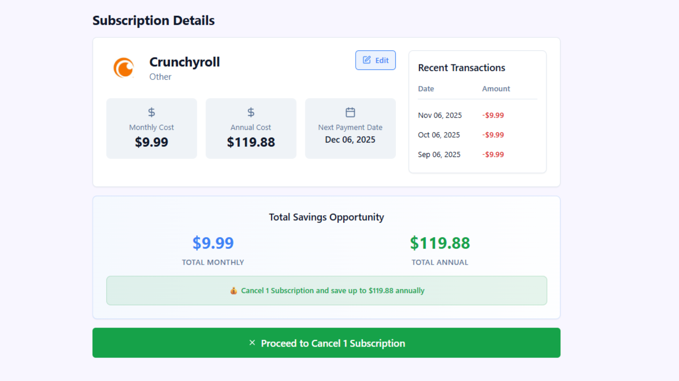Click the Next Payment Date value Dec 06, 2025
The width and height of the screenshot is (679, 381).
[350, 140]
